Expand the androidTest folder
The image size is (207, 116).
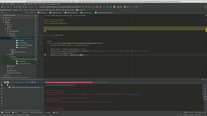(x=8, y=31)
